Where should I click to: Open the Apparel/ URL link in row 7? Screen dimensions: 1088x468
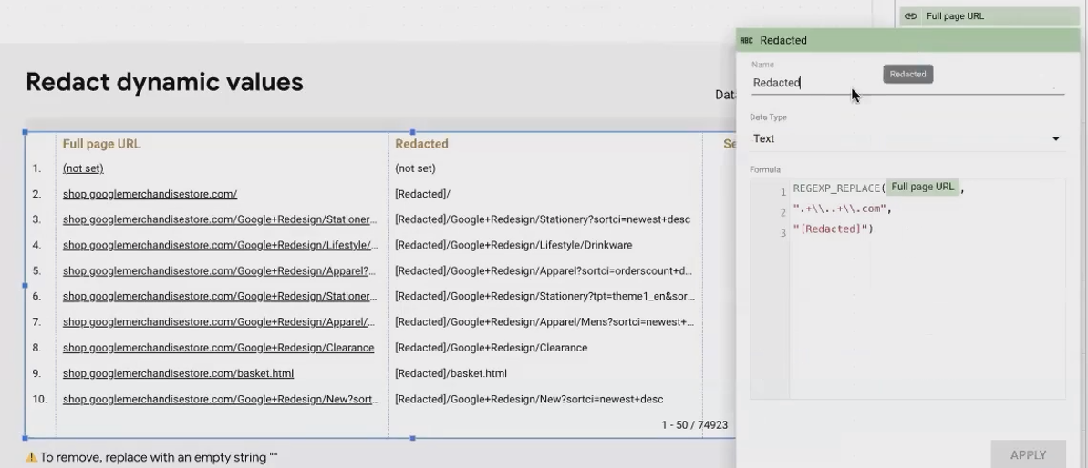pos(221,322)
